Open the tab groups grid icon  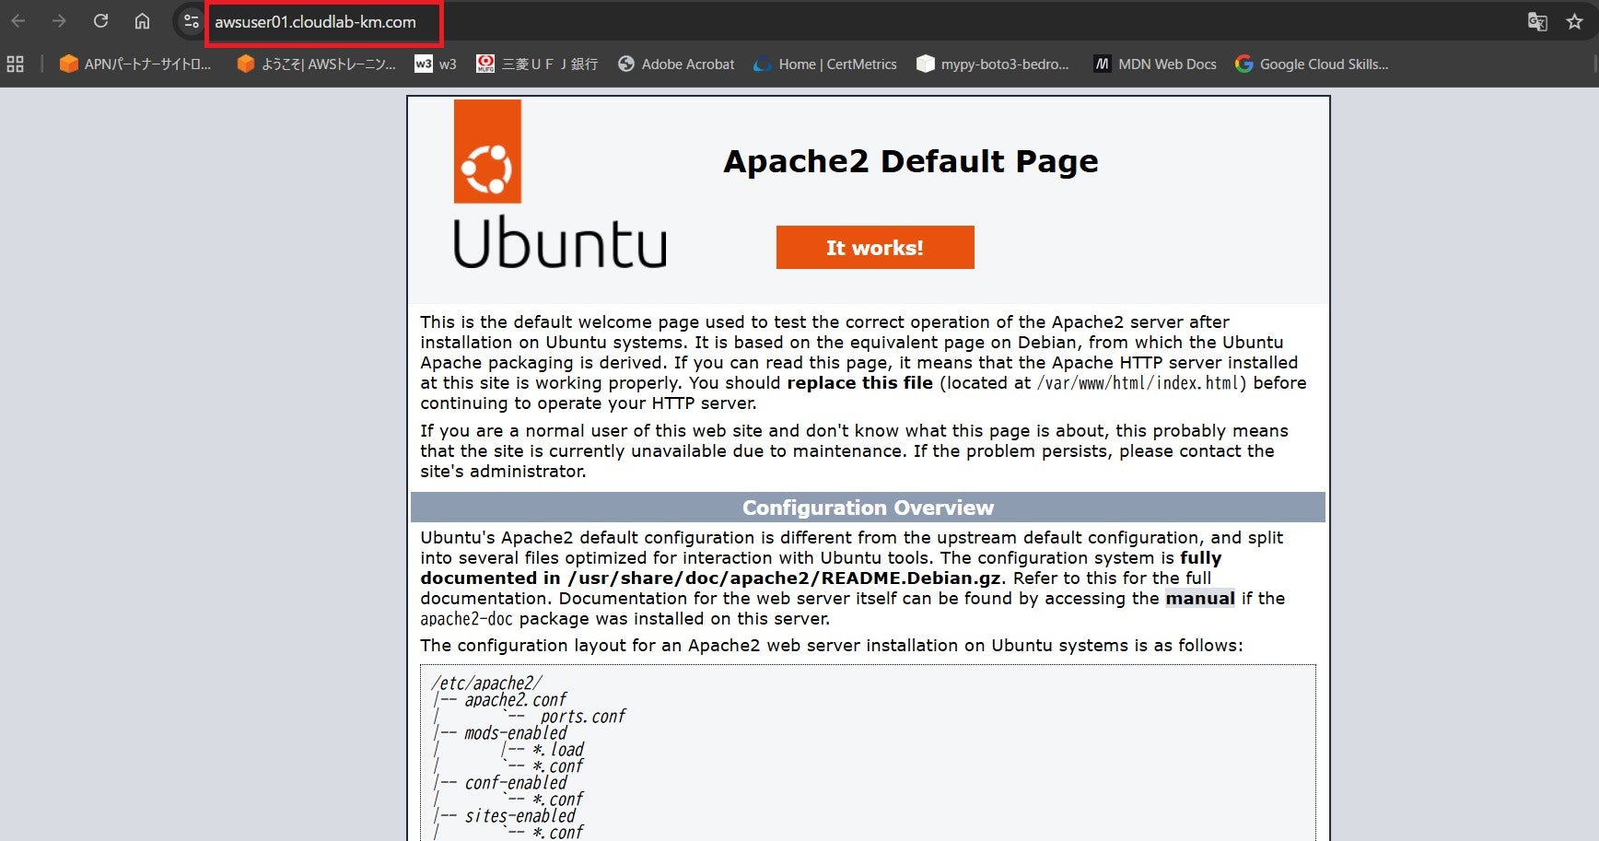pos(15,64)
